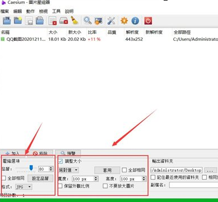Open the 動作 menu
This screenshot has height=202, width=218.
point(30,11)
